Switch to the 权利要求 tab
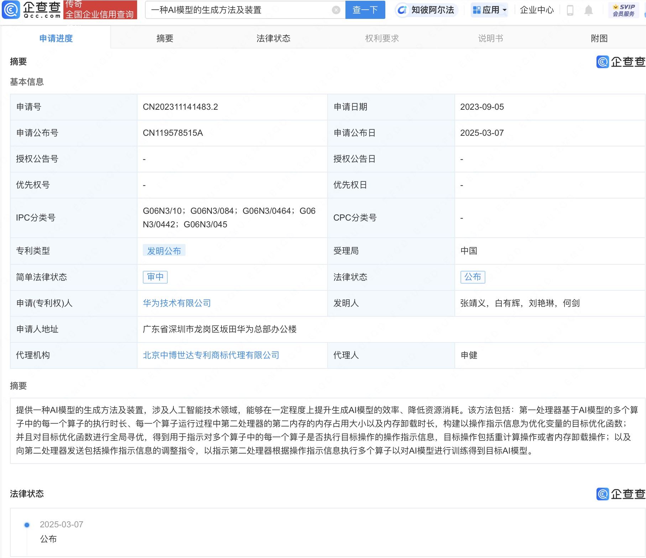The width and height of the screenshot is (646, 558). coord(382,38)
